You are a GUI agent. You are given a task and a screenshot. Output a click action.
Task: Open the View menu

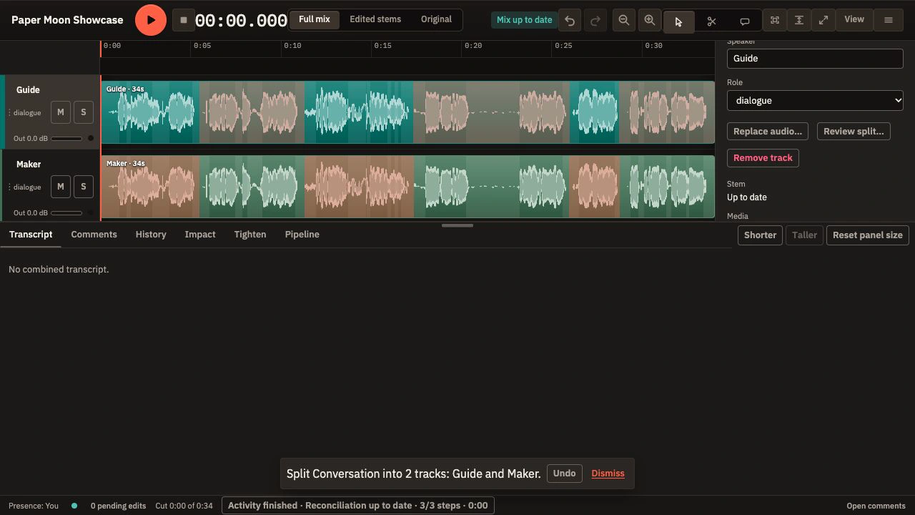[854, 20]
